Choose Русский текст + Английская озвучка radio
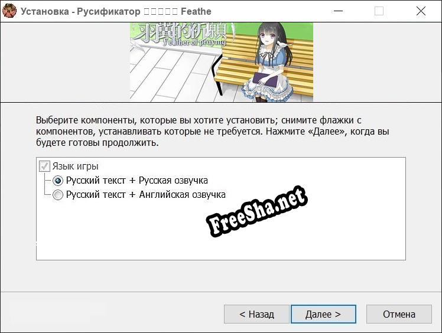Image resolution: width=442 pixels, height=333 pixels. coord(58,195)
